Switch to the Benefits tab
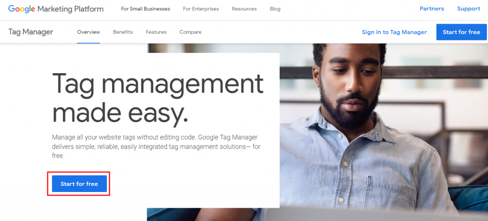488x221 pixels. (122, 32)
